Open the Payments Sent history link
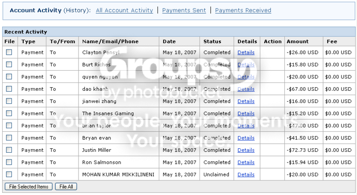Viewport: 357px width, 195px height. (x=184, y=10)
